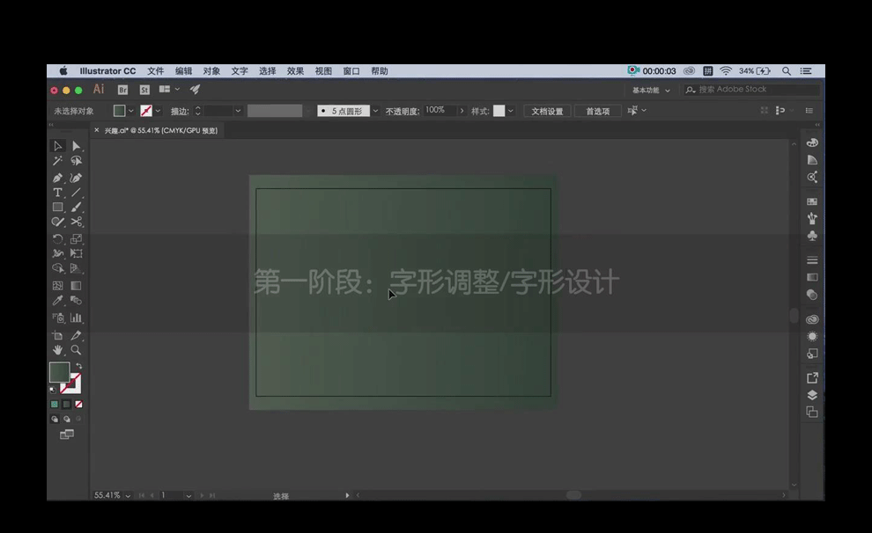Choose the Shape Builder tool
This screenshot has width=872, height=533.
coord(57,269)
